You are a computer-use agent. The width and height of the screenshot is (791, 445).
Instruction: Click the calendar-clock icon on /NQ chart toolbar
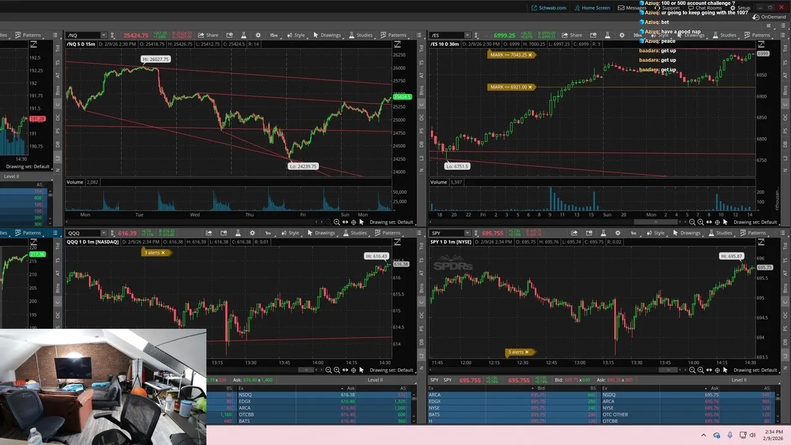coord(229,35)
